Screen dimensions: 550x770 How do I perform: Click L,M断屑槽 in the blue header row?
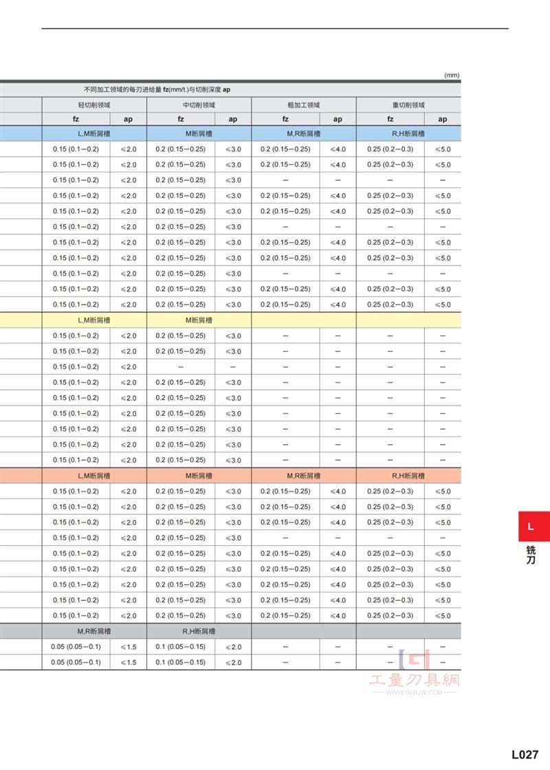94,133
